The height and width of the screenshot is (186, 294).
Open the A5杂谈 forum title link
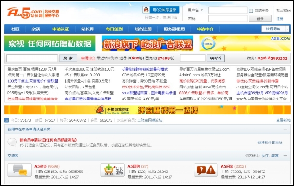point(41,166)
